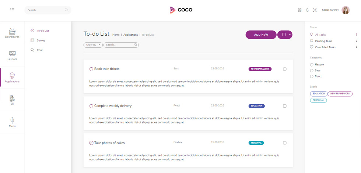Enter fullscreen with the expand icon

[x=315, y=10]
